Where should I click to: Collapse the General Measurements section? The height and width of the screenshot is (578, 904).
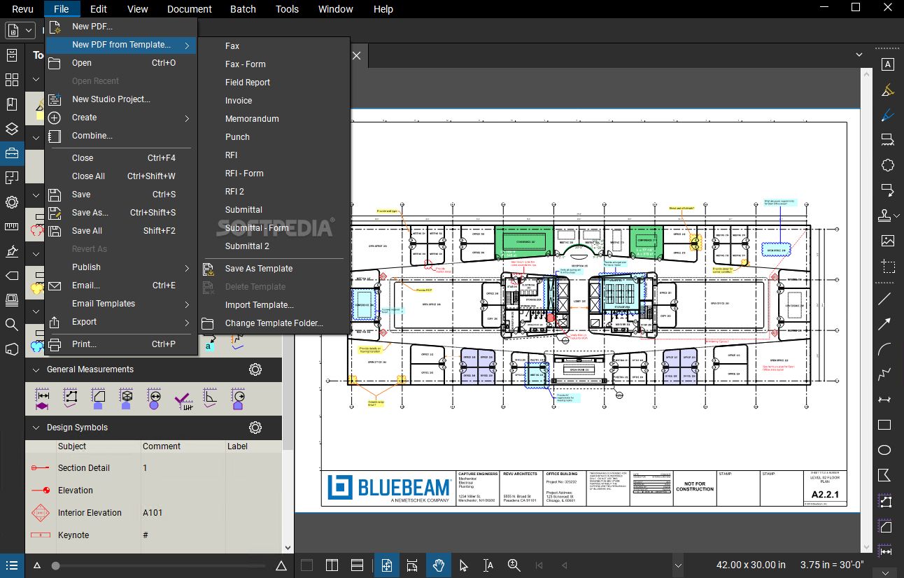tap(37, 369)
